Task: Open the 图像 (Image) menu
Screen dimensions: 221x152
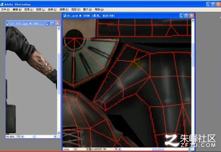Action: (29, 9)
